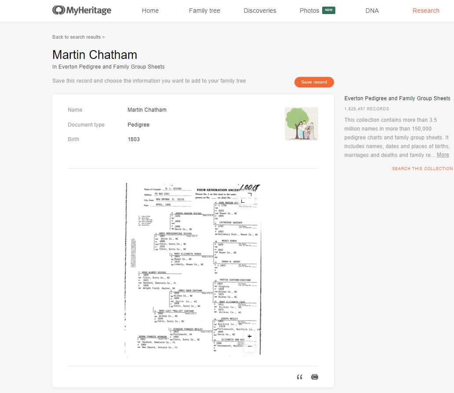Select the document type value Pedigree
Viewport: 454px width, 393px height.
pos(138,125)
